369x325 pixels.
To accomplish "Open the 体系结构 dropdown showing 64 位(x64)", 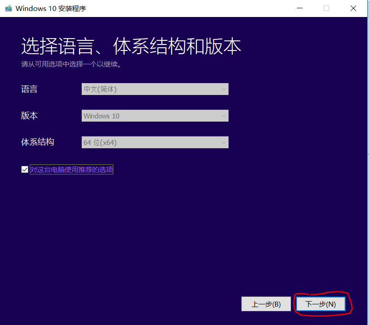I will coord(155,142).
